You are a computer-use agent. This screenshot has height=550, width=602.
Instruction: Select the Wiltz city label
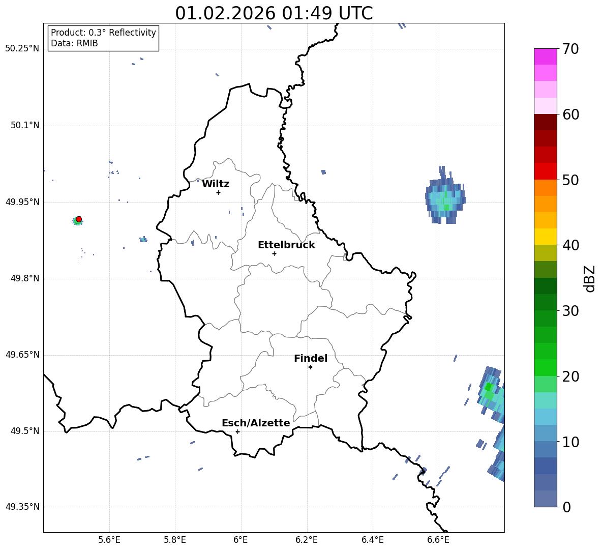pyautogui.click(x=216, y=184)
